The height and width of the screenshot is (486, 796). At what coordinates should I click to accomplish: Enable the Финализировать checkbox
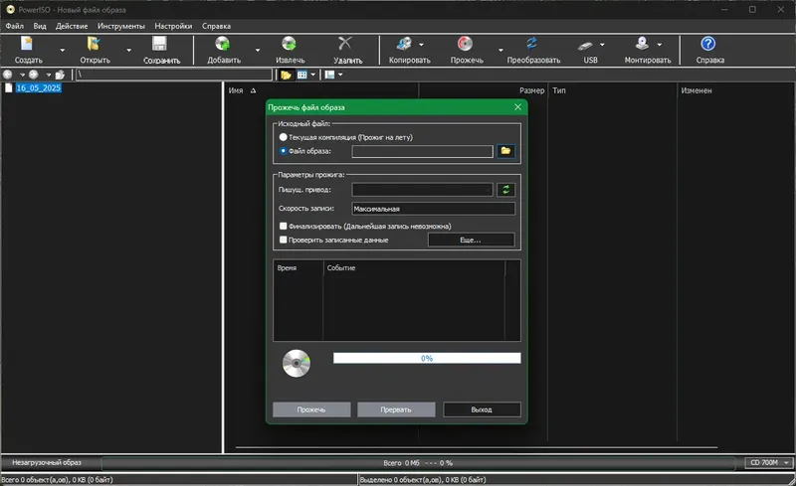point(284,226)
